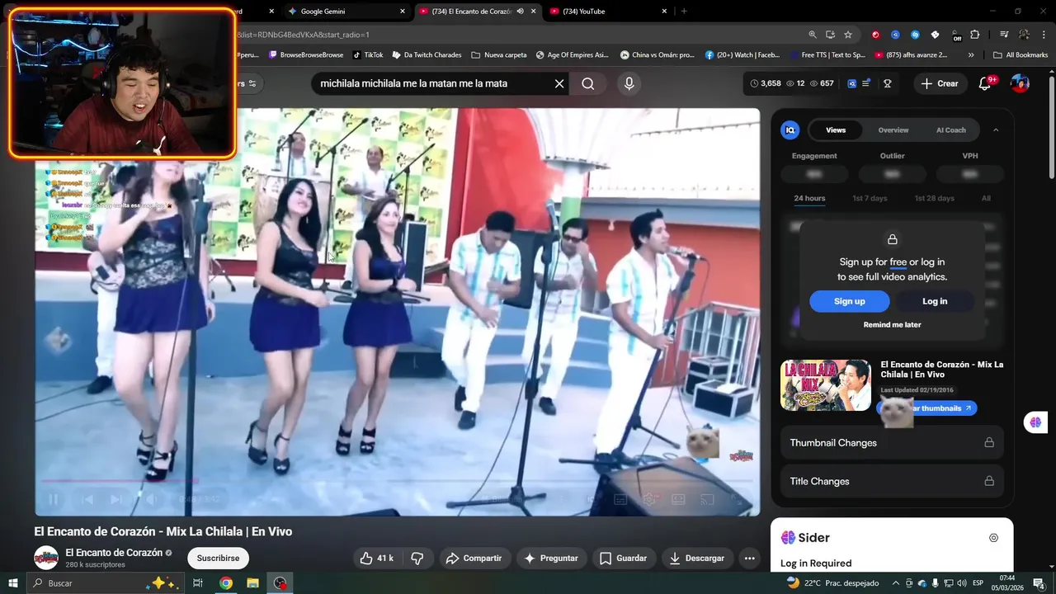
Task: Switch to the (734) YouTube browser tab
Action: click(609, 11)
